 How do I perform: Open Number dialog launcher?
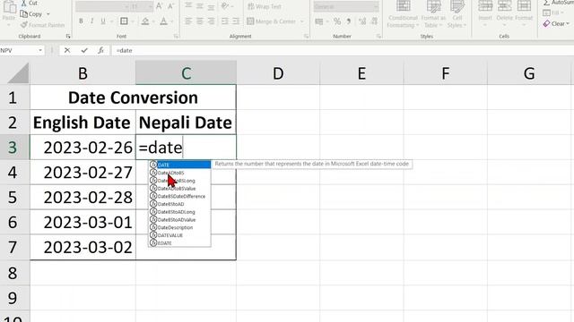click(x=378, y=36)
